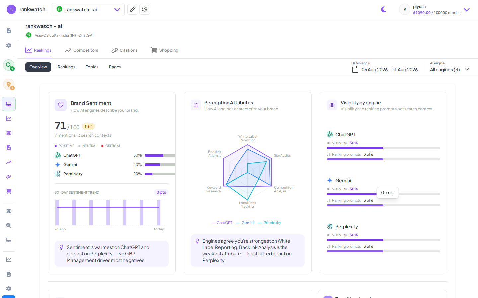Select the Topics sub-tab

click(x=92, y=67)
